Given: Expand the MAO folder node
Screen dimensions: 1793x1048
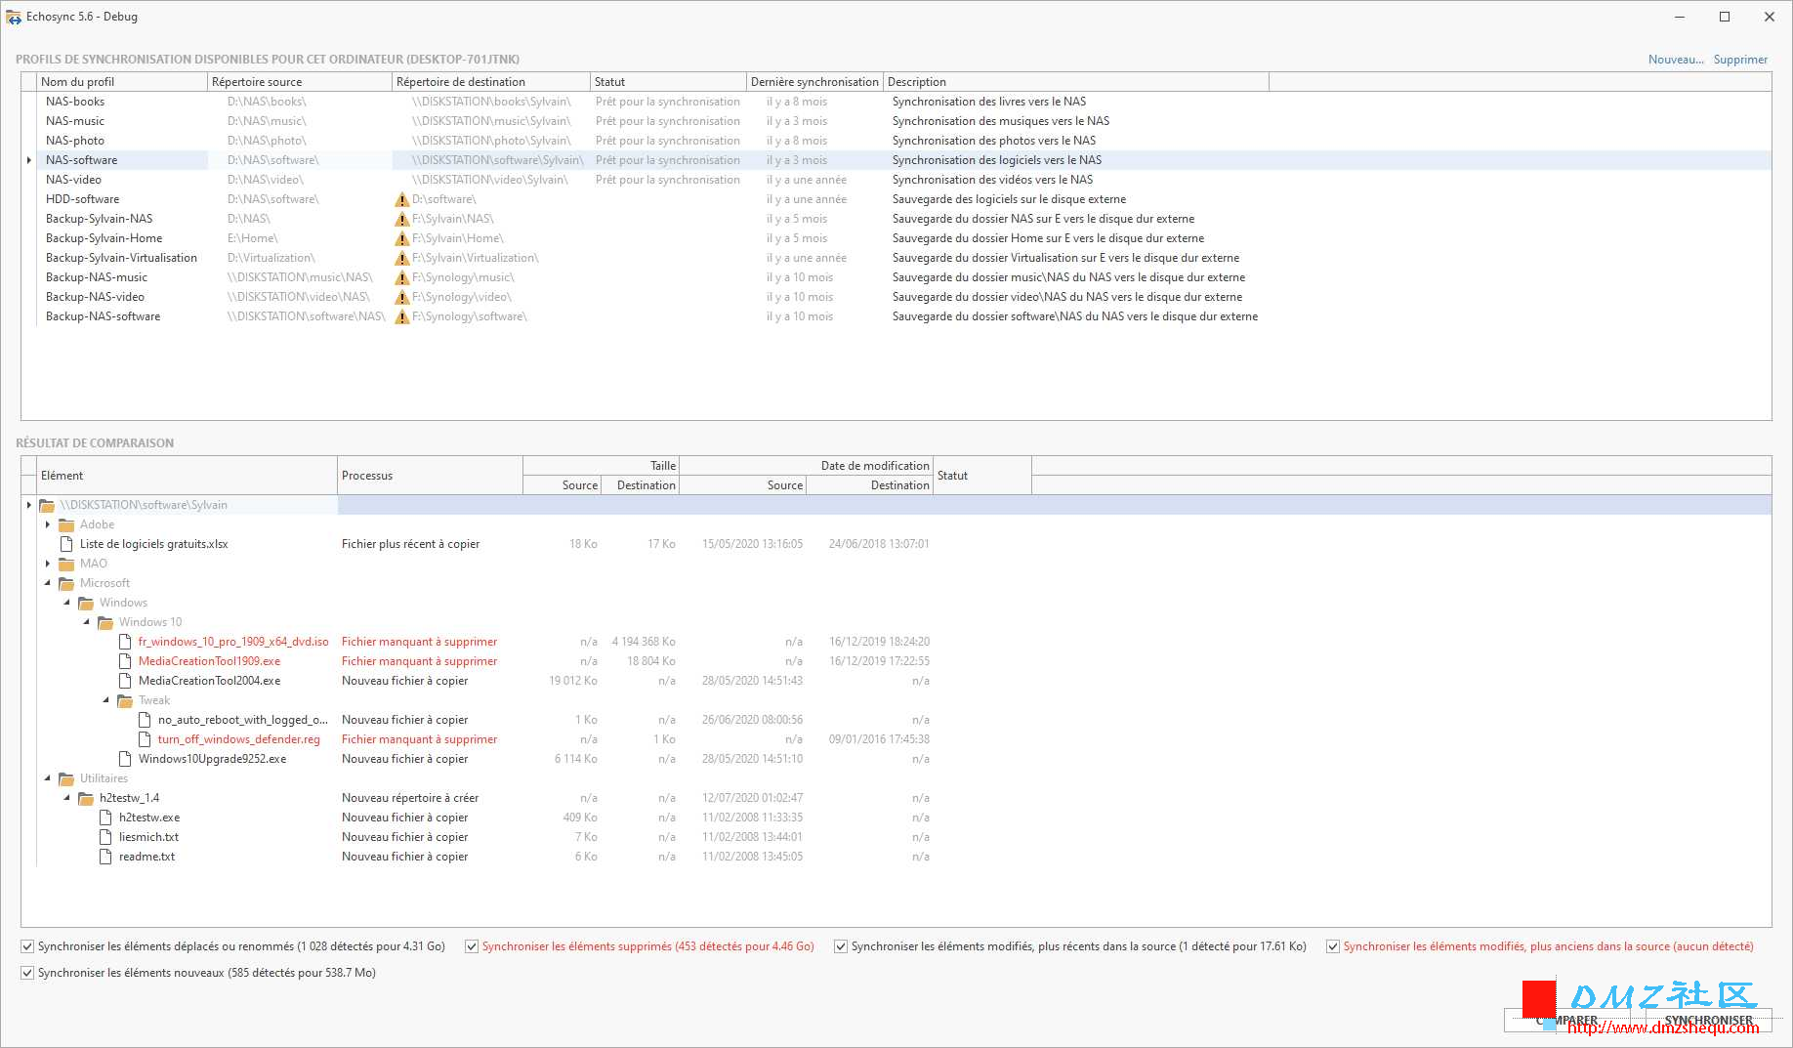Looking at the screenshot, I should click(x=48, y=564).
